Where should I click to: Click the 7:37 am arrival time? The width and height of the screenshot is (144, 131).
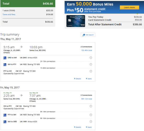point(35,96)
